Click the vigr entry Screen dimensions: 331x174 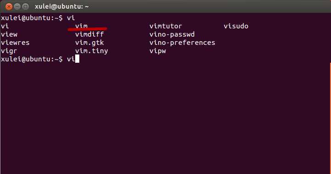coord(9,51)
